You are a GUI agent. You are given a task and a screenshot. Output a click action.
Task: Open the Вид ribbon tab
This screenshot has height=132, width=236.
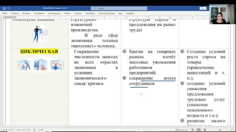click(120, 13)
